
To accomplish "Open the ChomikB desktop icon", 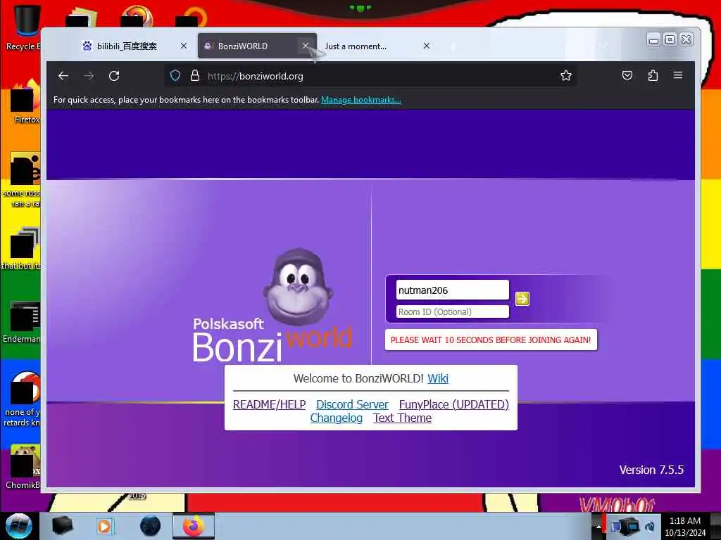I will click(x=23, y=467).
